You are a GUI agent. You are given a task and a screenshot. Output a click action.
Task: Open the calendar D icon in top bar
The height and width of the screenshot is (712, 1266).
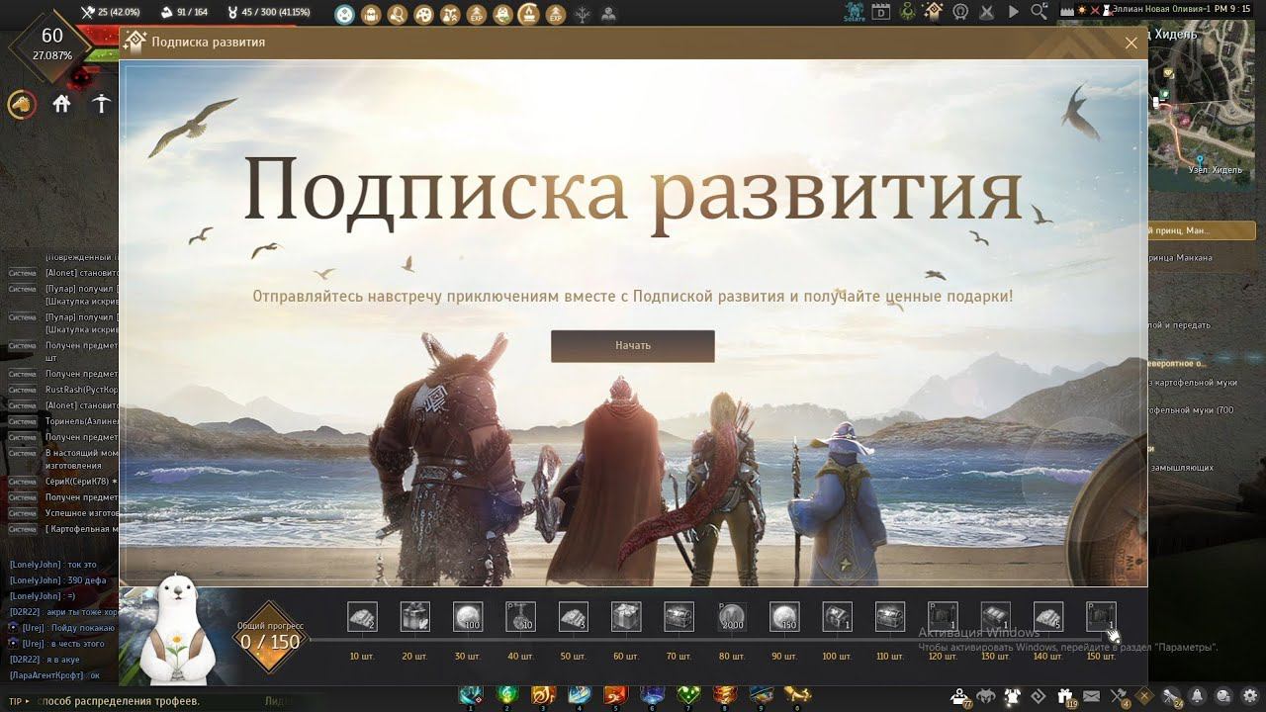coord(881,13)
